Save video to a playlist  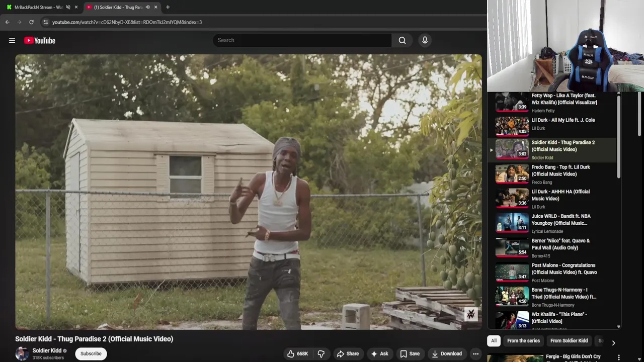[410, 353]
